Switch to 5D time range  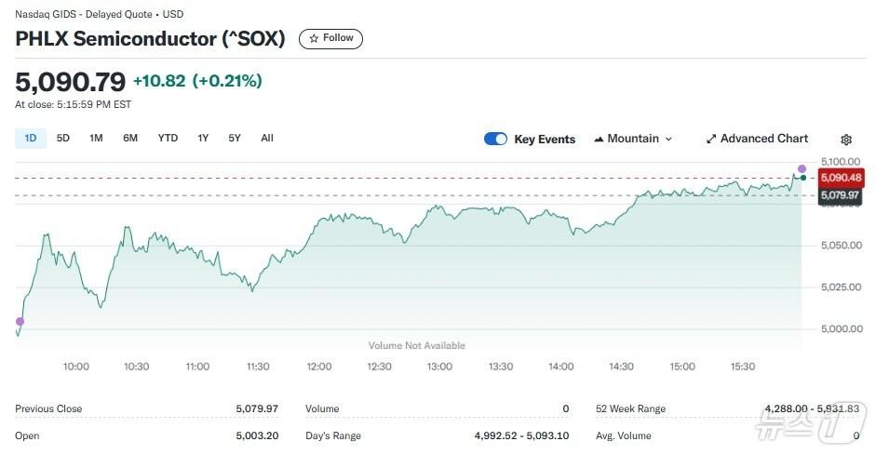[63, 138]
